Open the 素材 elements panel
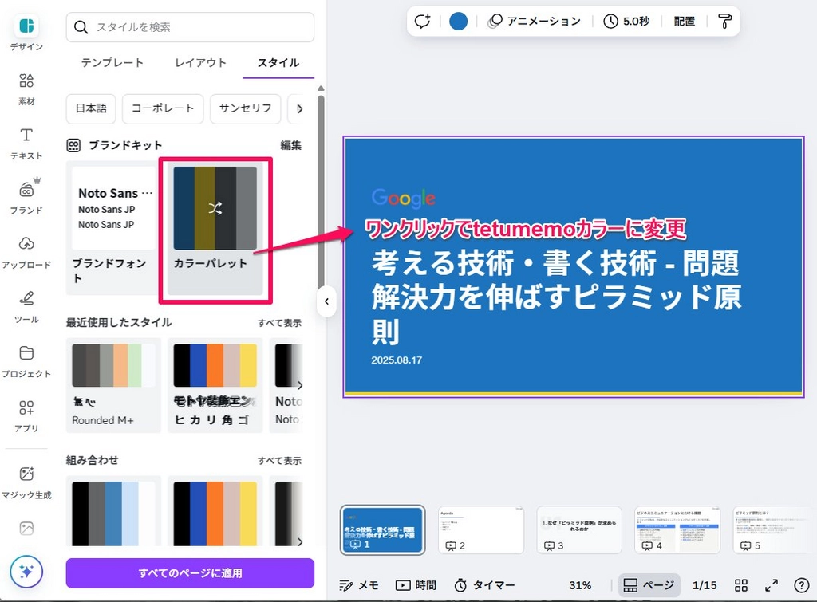This screenshot has width=817, height=602. (x=26, y=89)
